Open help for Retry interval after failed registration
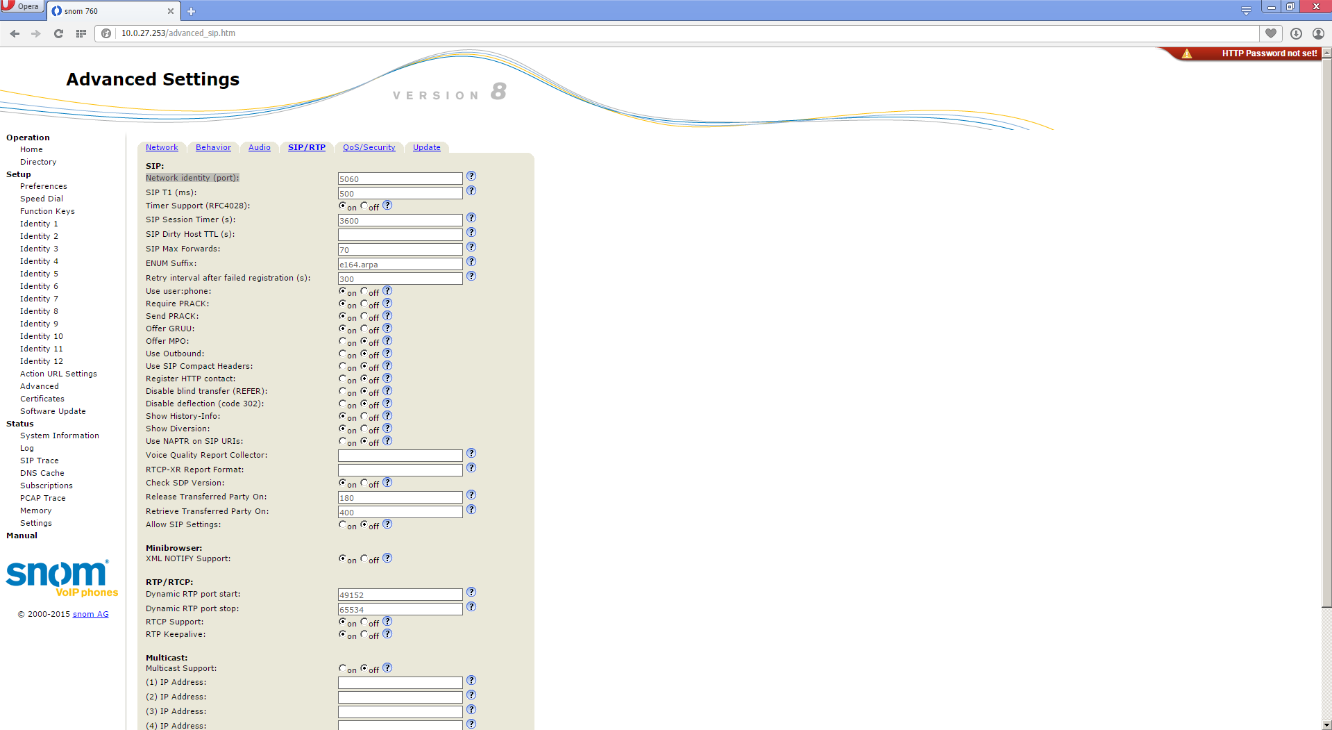The width and height of the screenshot is (1332, 730). point(471,276)
